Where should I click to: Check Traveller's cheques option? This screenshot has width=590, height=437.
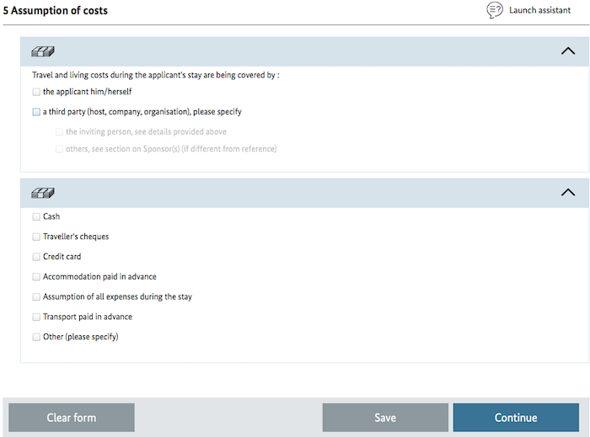coord(36,237)
